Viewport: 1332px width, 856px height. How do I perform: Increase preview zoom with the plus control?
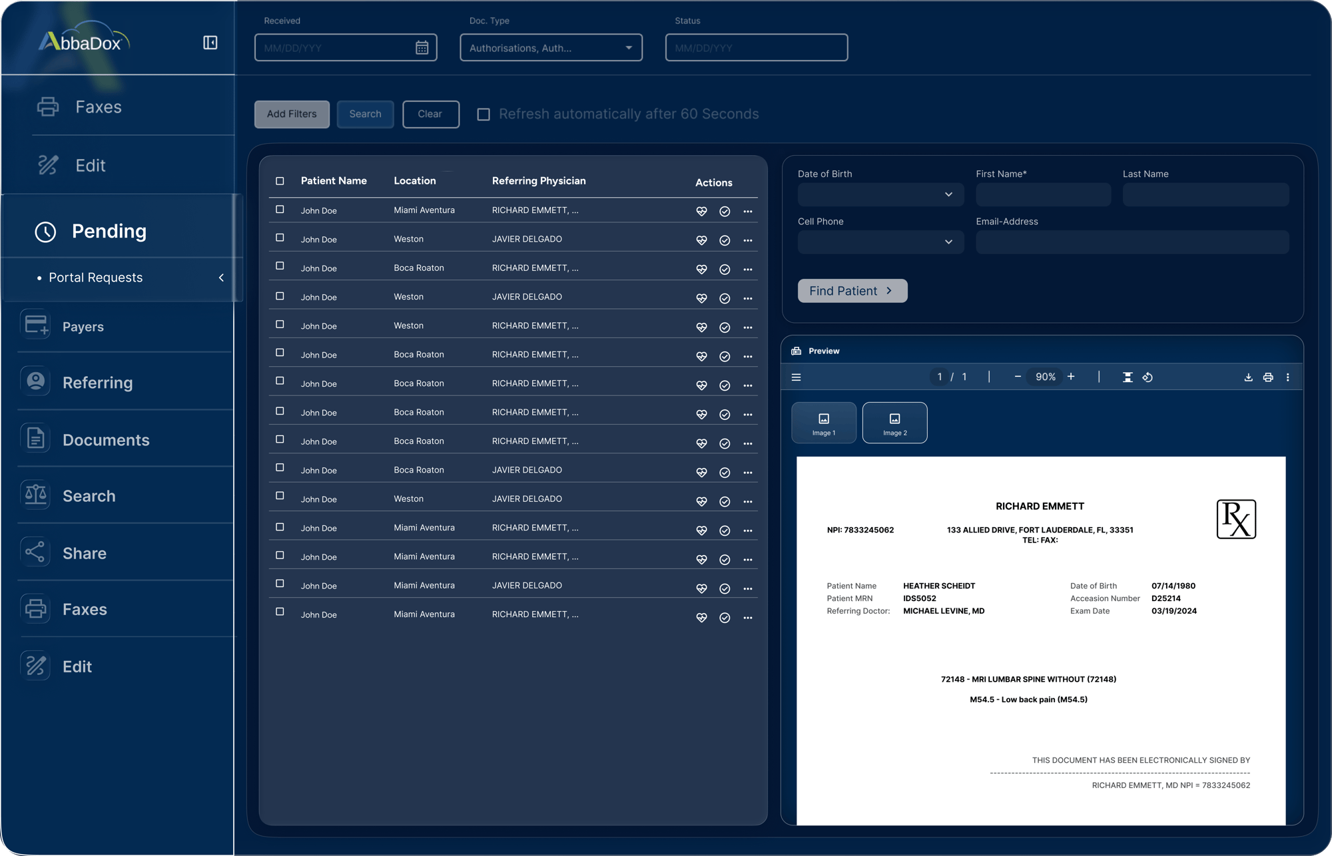[1071, 377]
